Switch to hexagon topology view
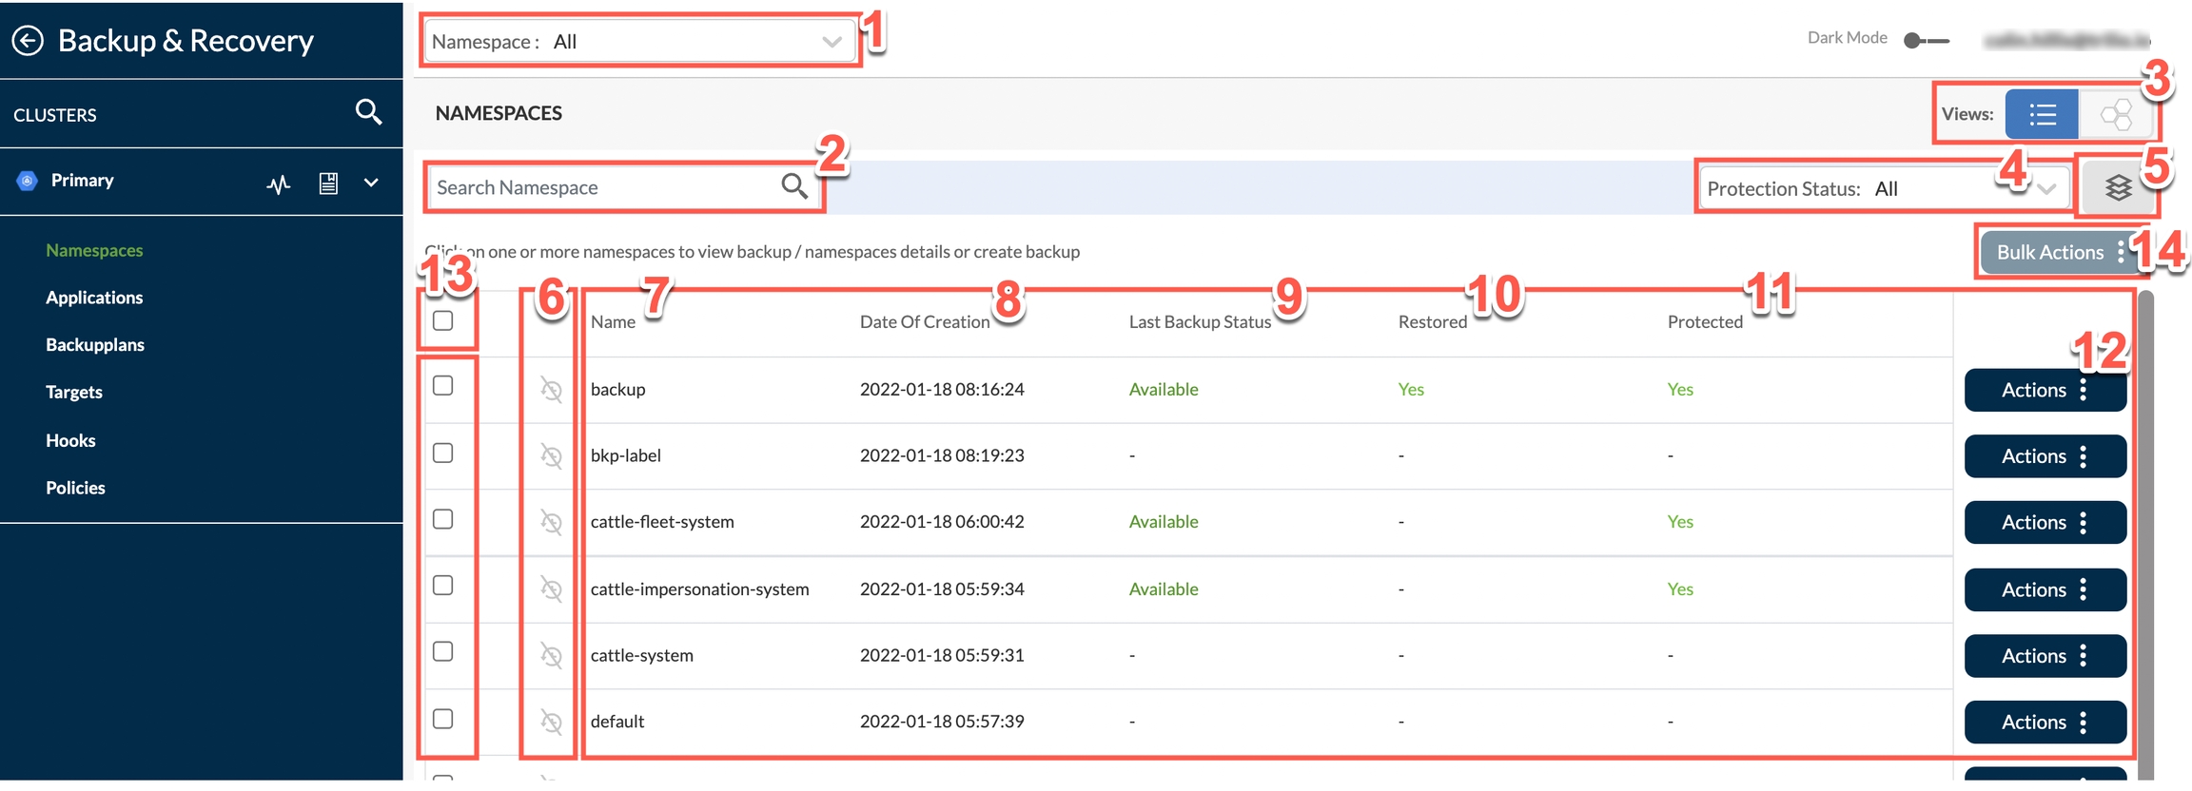The height and width of the screenshot is (791, 2192). (x=2116, y=115)
